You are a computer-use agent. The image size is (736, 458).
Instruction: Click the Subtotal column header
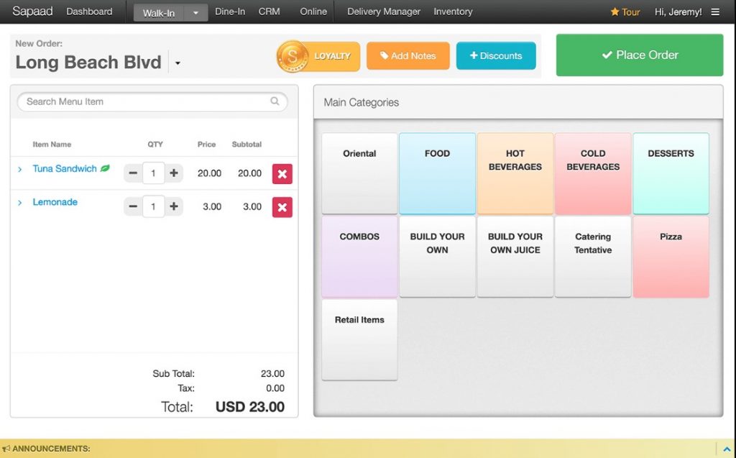(247, 145)
